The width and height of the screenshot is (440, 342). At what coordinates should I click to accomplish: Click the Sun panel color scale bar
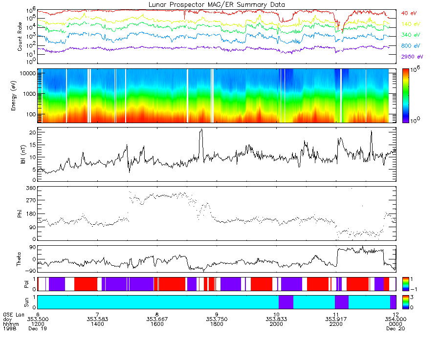405,302
